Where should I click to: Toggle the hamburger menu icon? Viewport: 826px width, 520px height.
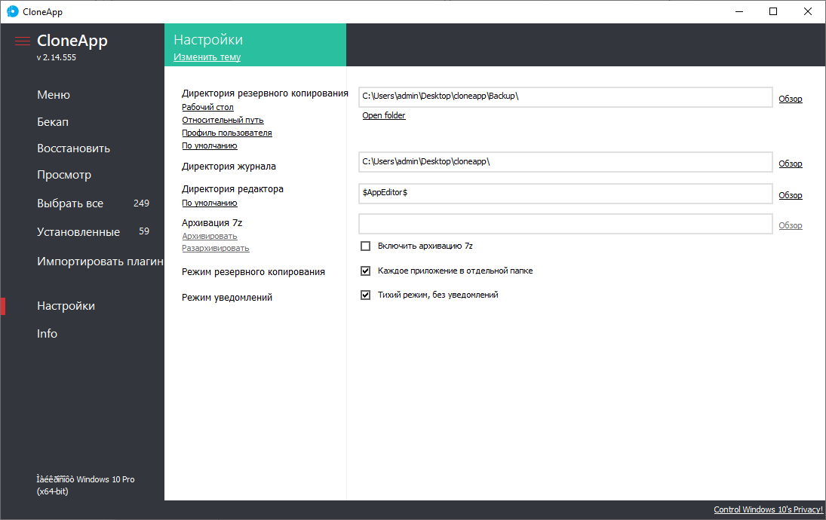pos(22,41)
